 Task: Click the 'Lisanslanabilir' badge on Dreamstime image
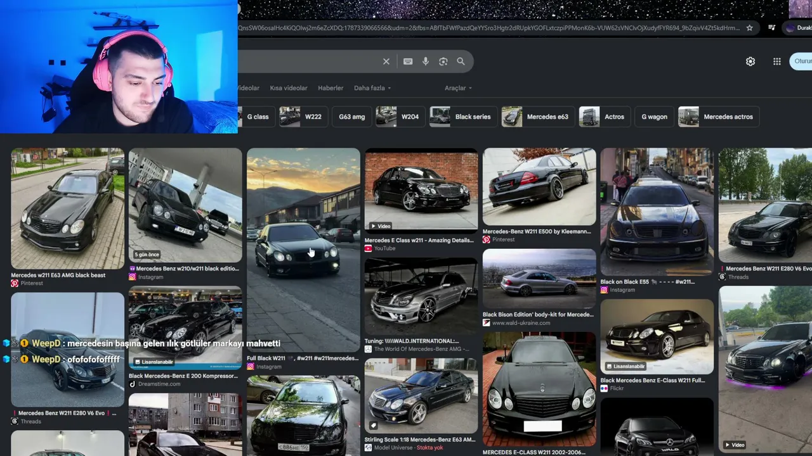coord(153,362)
